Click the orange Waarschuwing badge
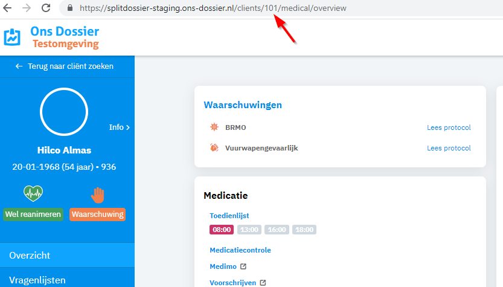Viewport: 503px width, 287px height. click(x=98, y=214)
